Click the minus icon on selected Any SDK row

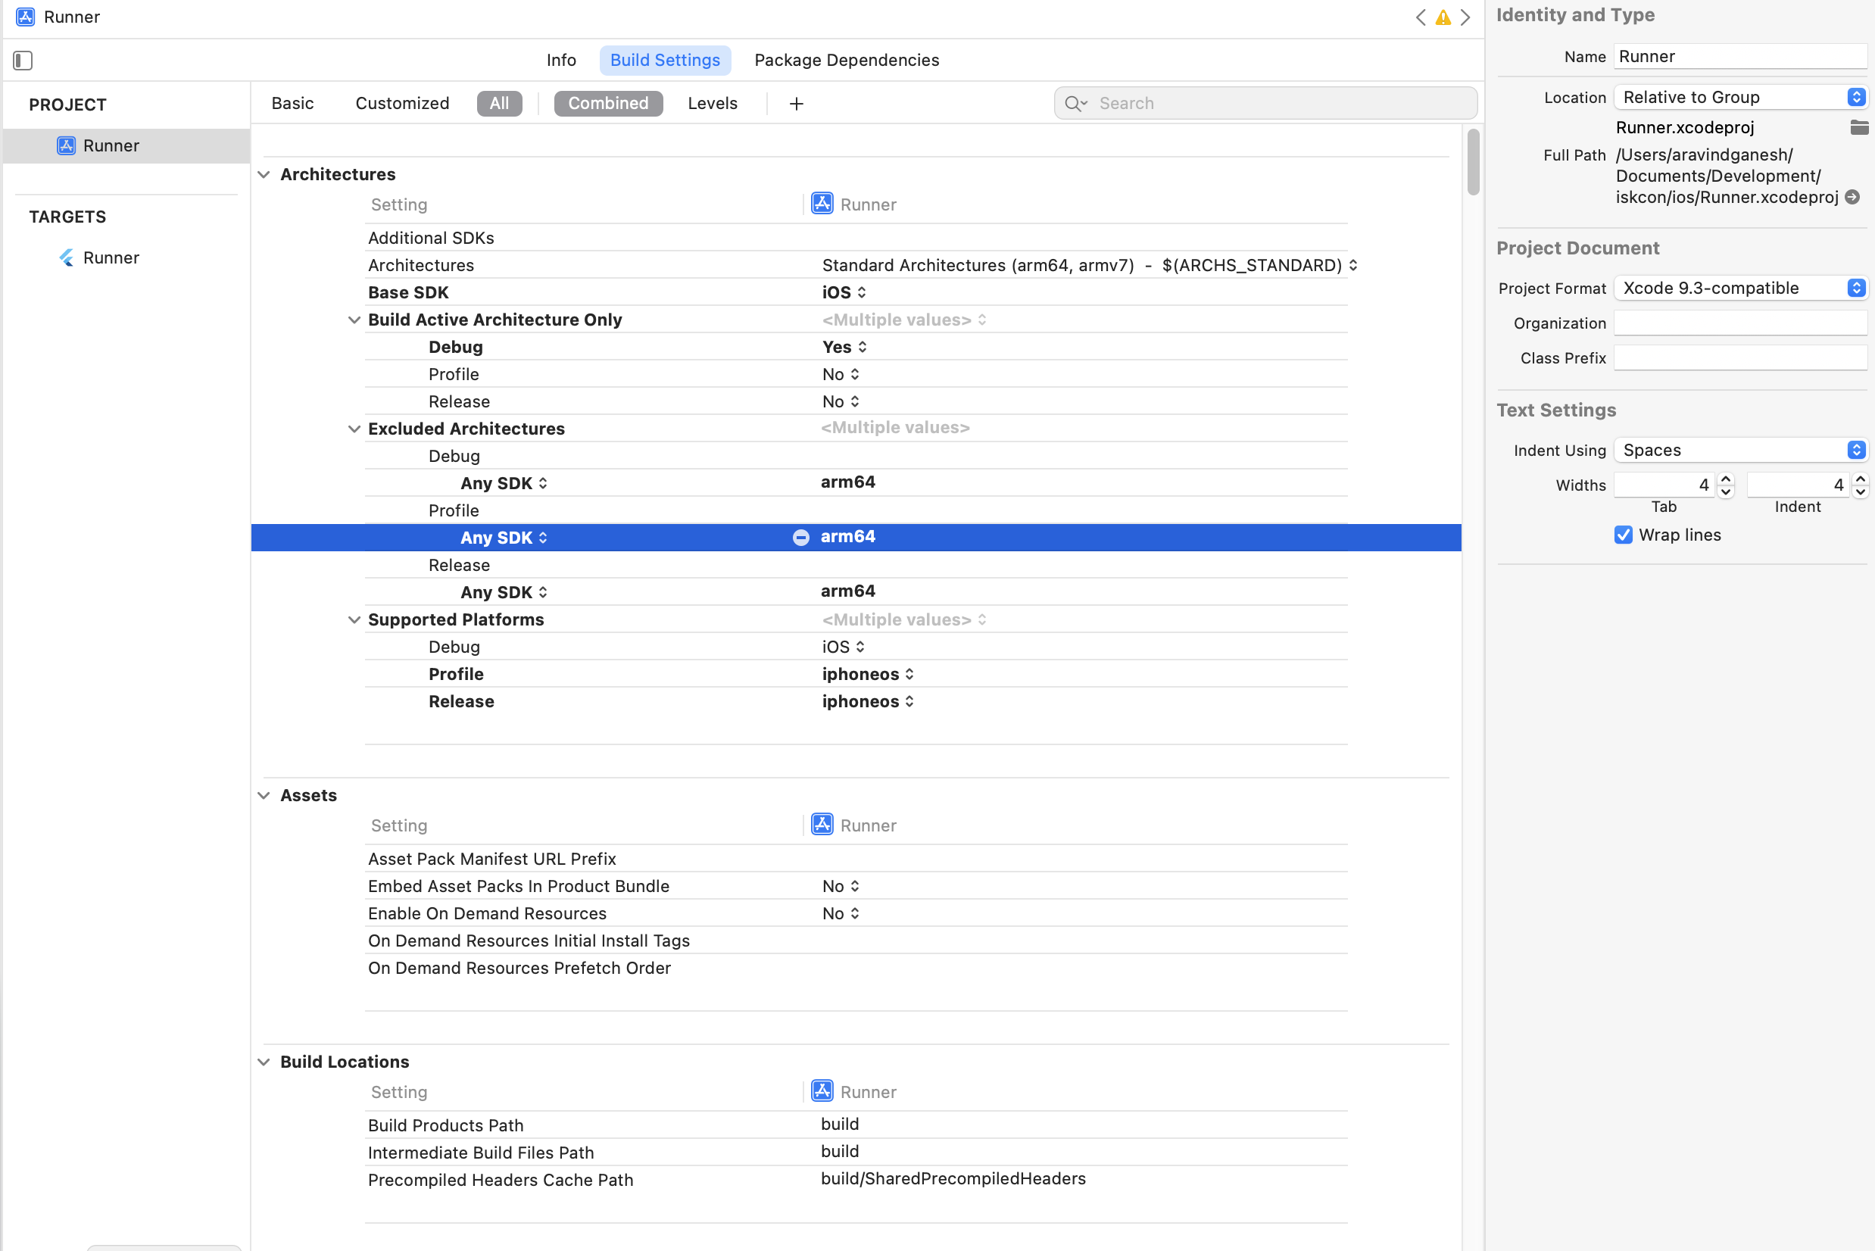pyautogui.click(x=800, y=538)
